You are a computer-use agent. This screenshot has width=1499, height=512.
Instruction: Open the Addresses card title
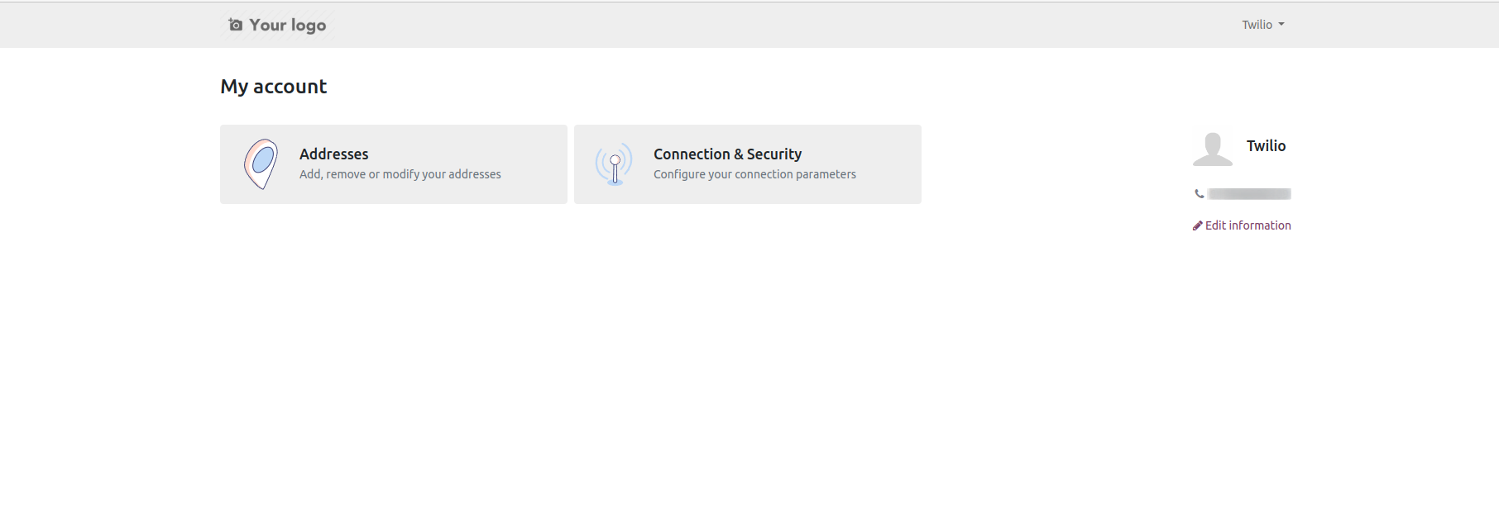tap(334, 154)
